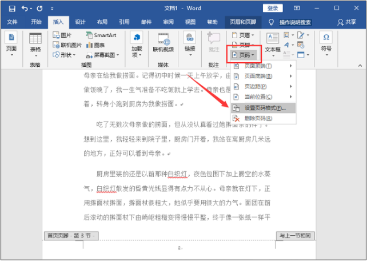Click the SmartArt button
Screen dimensions: 367x262
tap(101, 35)
